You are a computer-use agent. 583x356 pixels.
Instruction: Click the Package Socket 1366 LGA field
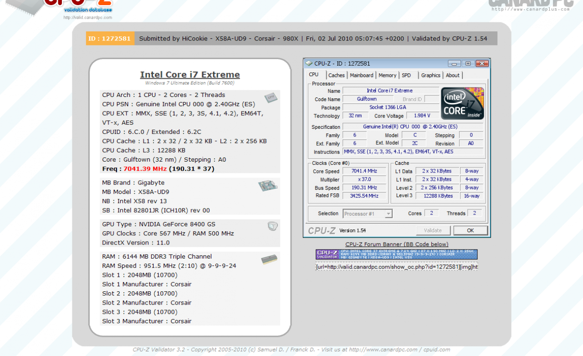pyautogui.click(x=391, y=107)
